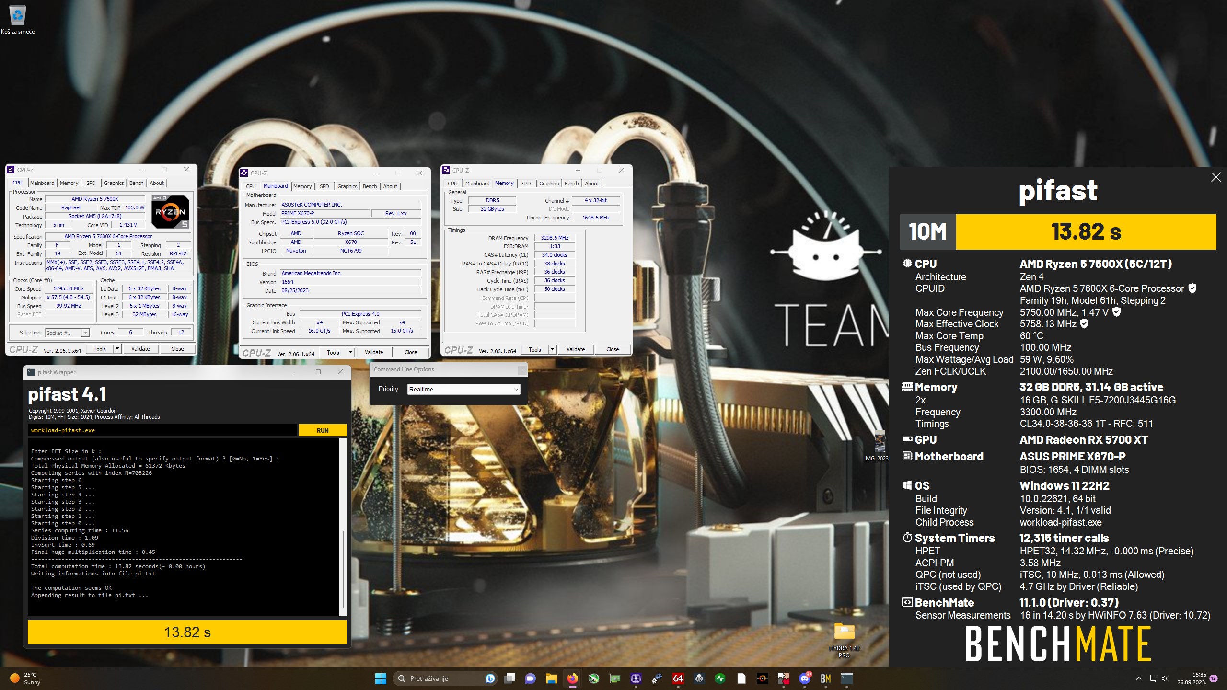
Task: Open the puzzle pieces taskbar icon
Action: click(x=783, y=678)
